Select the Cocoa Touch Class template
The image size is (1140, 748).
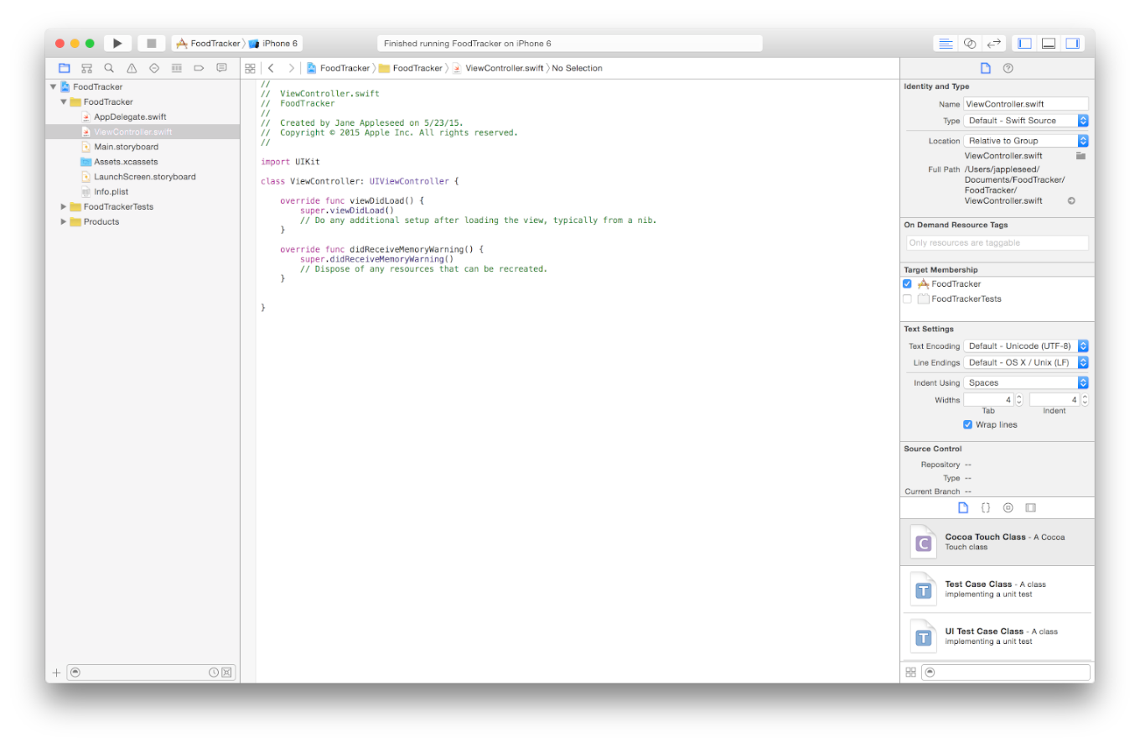point(997,542)
